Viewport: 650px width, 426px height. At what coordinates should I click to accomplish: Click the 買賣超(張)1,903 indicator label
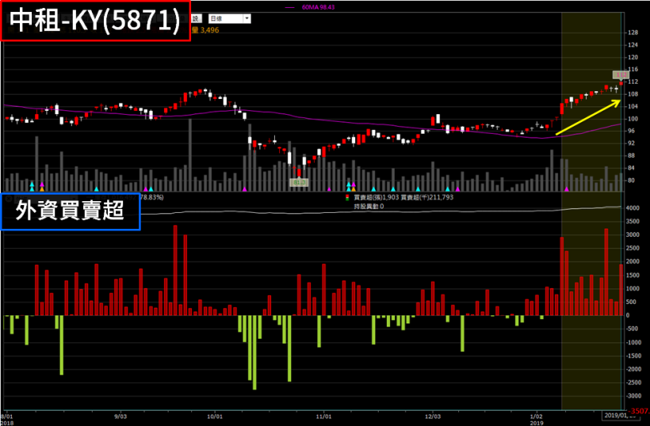tap(376, 197)
